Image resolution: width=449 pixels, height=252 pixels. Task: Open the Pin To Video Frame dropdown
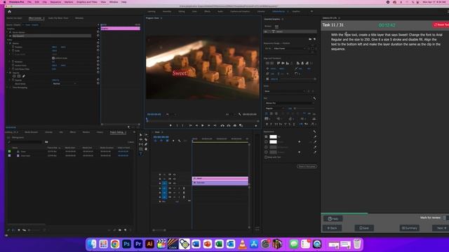(289, 48)
